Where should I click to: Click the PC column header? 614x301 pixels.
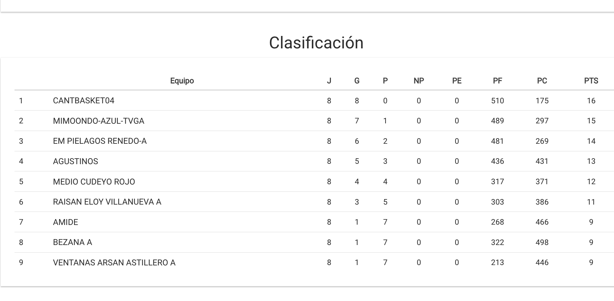(x=542, y=81)
